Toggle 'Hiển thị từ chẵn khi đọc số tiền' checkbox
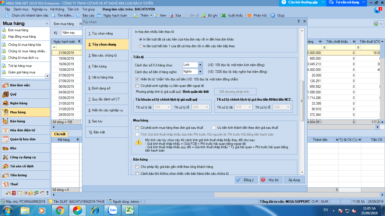 tap(137, 79)
